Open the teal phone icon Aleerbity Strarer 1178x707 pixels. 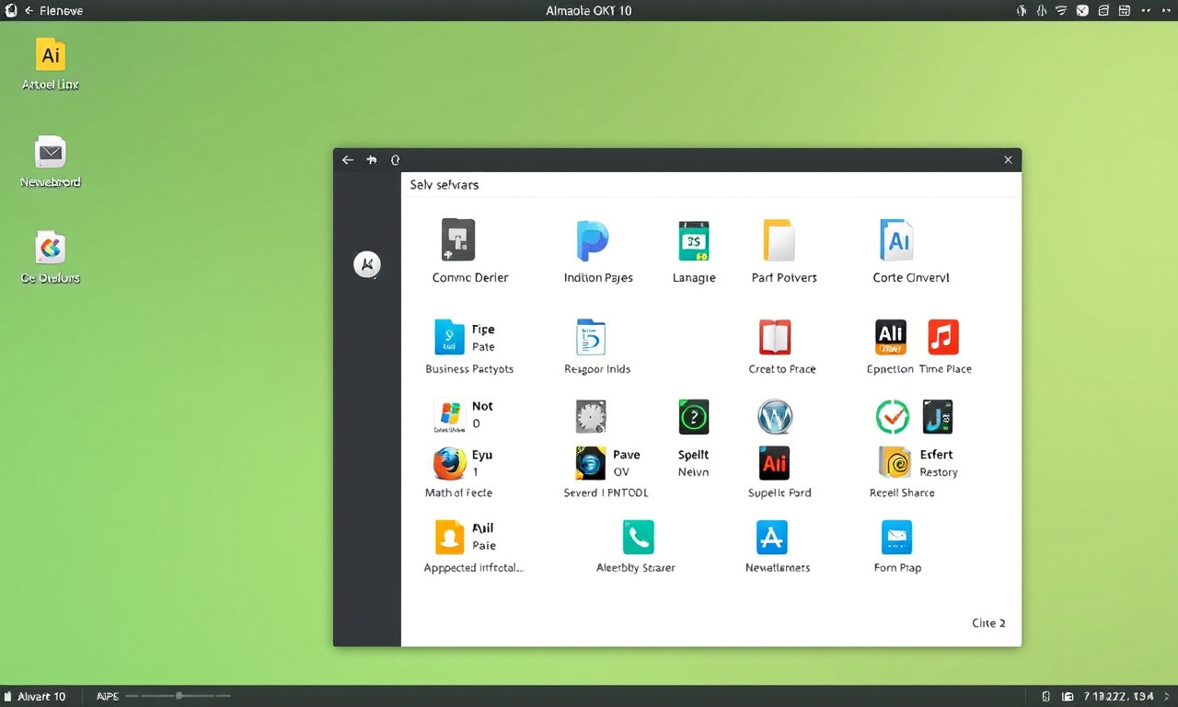pyautogui.click(x=638, y=537)
